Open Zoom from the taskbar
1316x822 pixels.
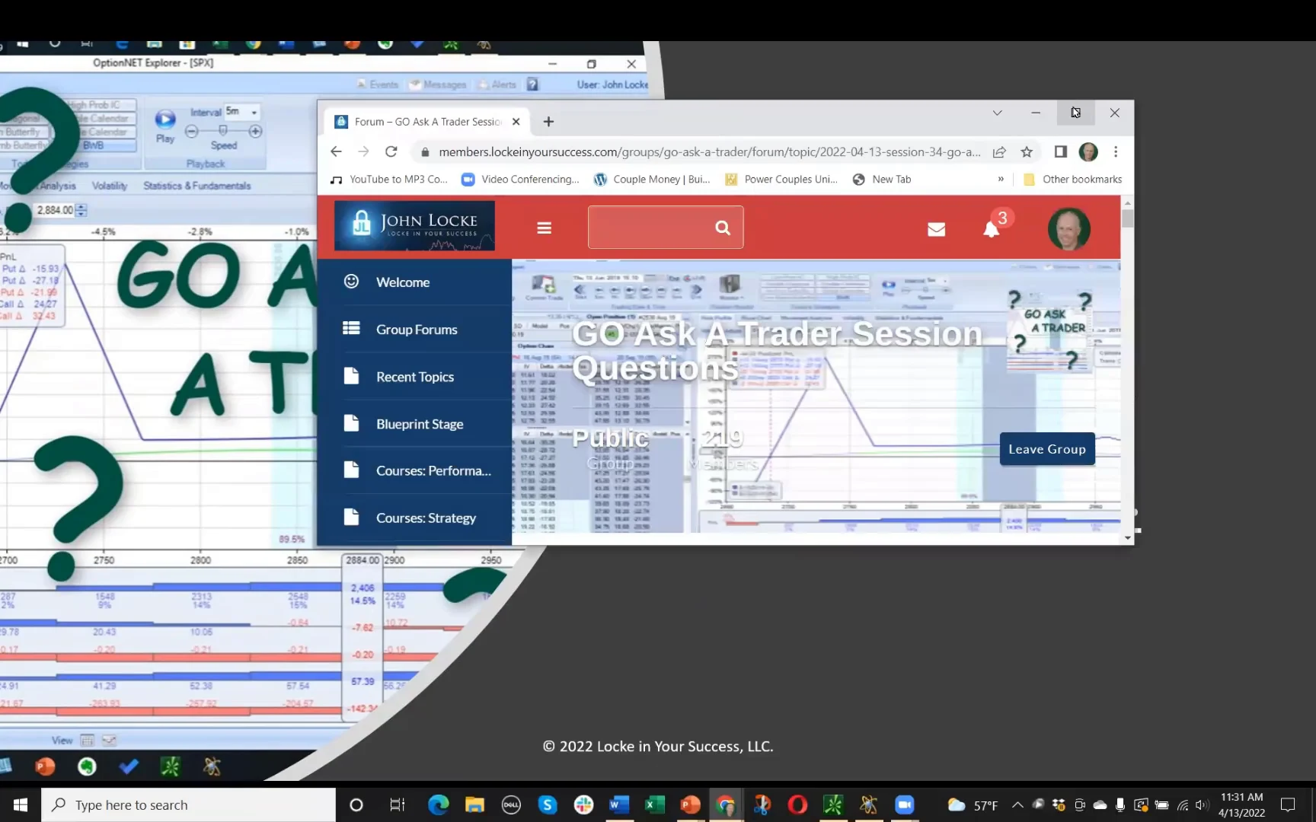coord(904,804)
